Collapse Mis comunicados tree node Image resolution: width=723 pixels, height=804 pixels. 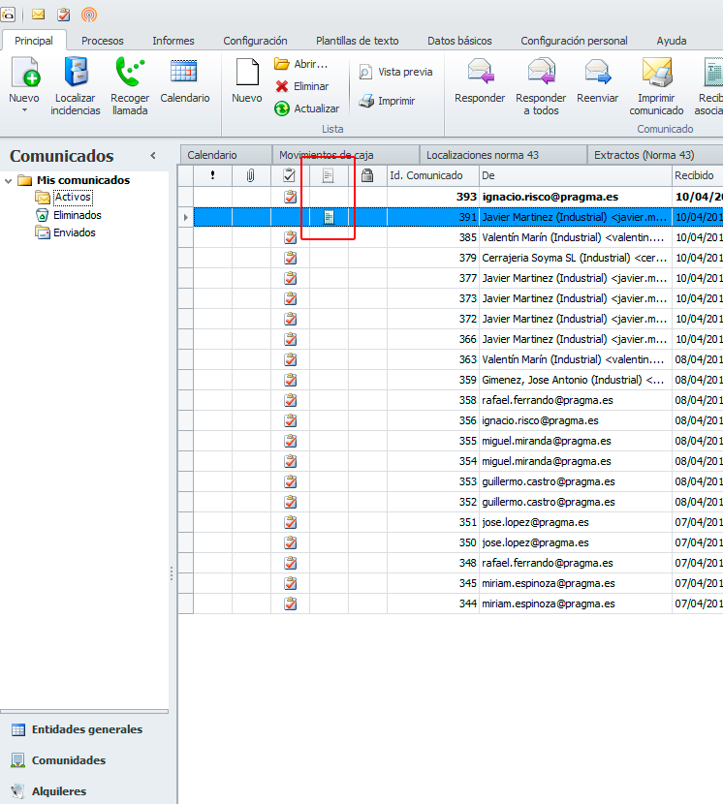coord(8,180)
